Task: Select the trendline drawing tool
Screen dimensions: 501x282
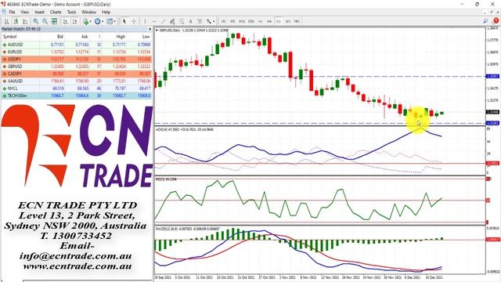Action: [x=164, y=21]
